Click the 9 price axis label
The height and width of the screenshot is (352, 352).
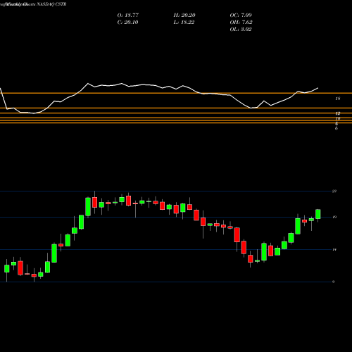pos(333,282)
